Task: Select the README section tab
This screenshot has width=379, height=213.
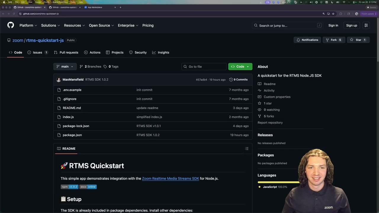Action: tap(66, 149)
